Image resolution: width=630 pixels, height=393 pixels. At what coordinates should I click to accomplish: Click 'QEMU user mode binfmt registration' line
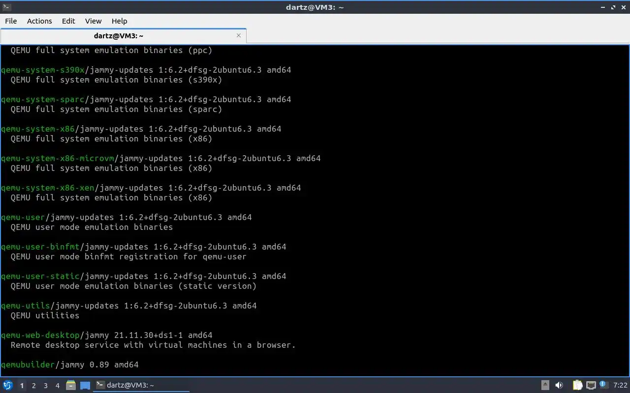pos(128,256)
